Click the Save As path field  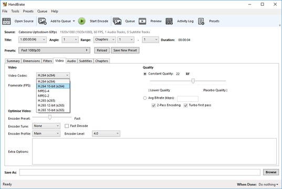(x=140, y=172)
